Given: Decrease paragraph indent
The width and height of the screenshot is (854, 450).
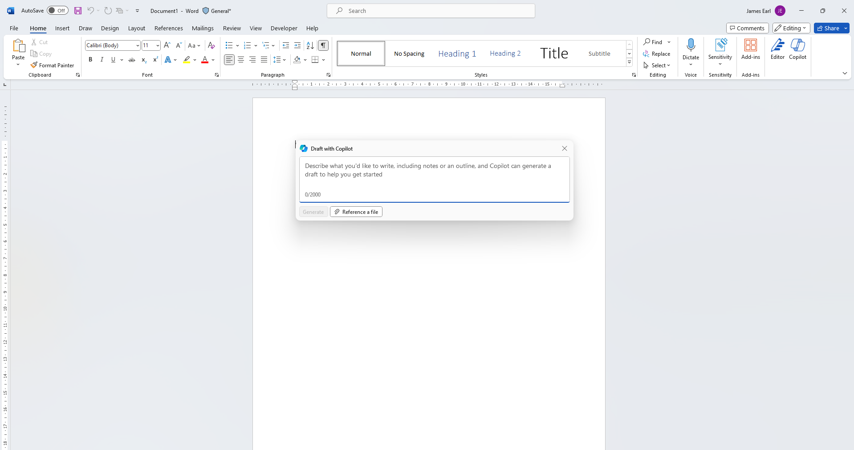Looking at the screenshot, I should 286,45.
